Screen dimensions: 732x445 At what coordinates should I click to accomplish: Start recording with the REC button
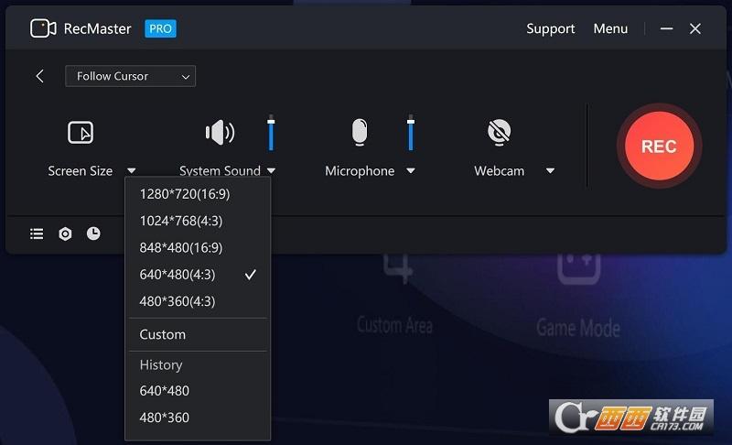(x=659, y=147)
